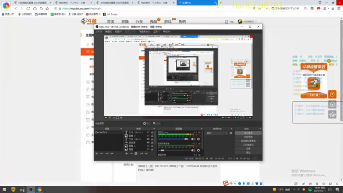Open OBS 帮助 Help menu
343x193 pixels.
click(167, 31)
